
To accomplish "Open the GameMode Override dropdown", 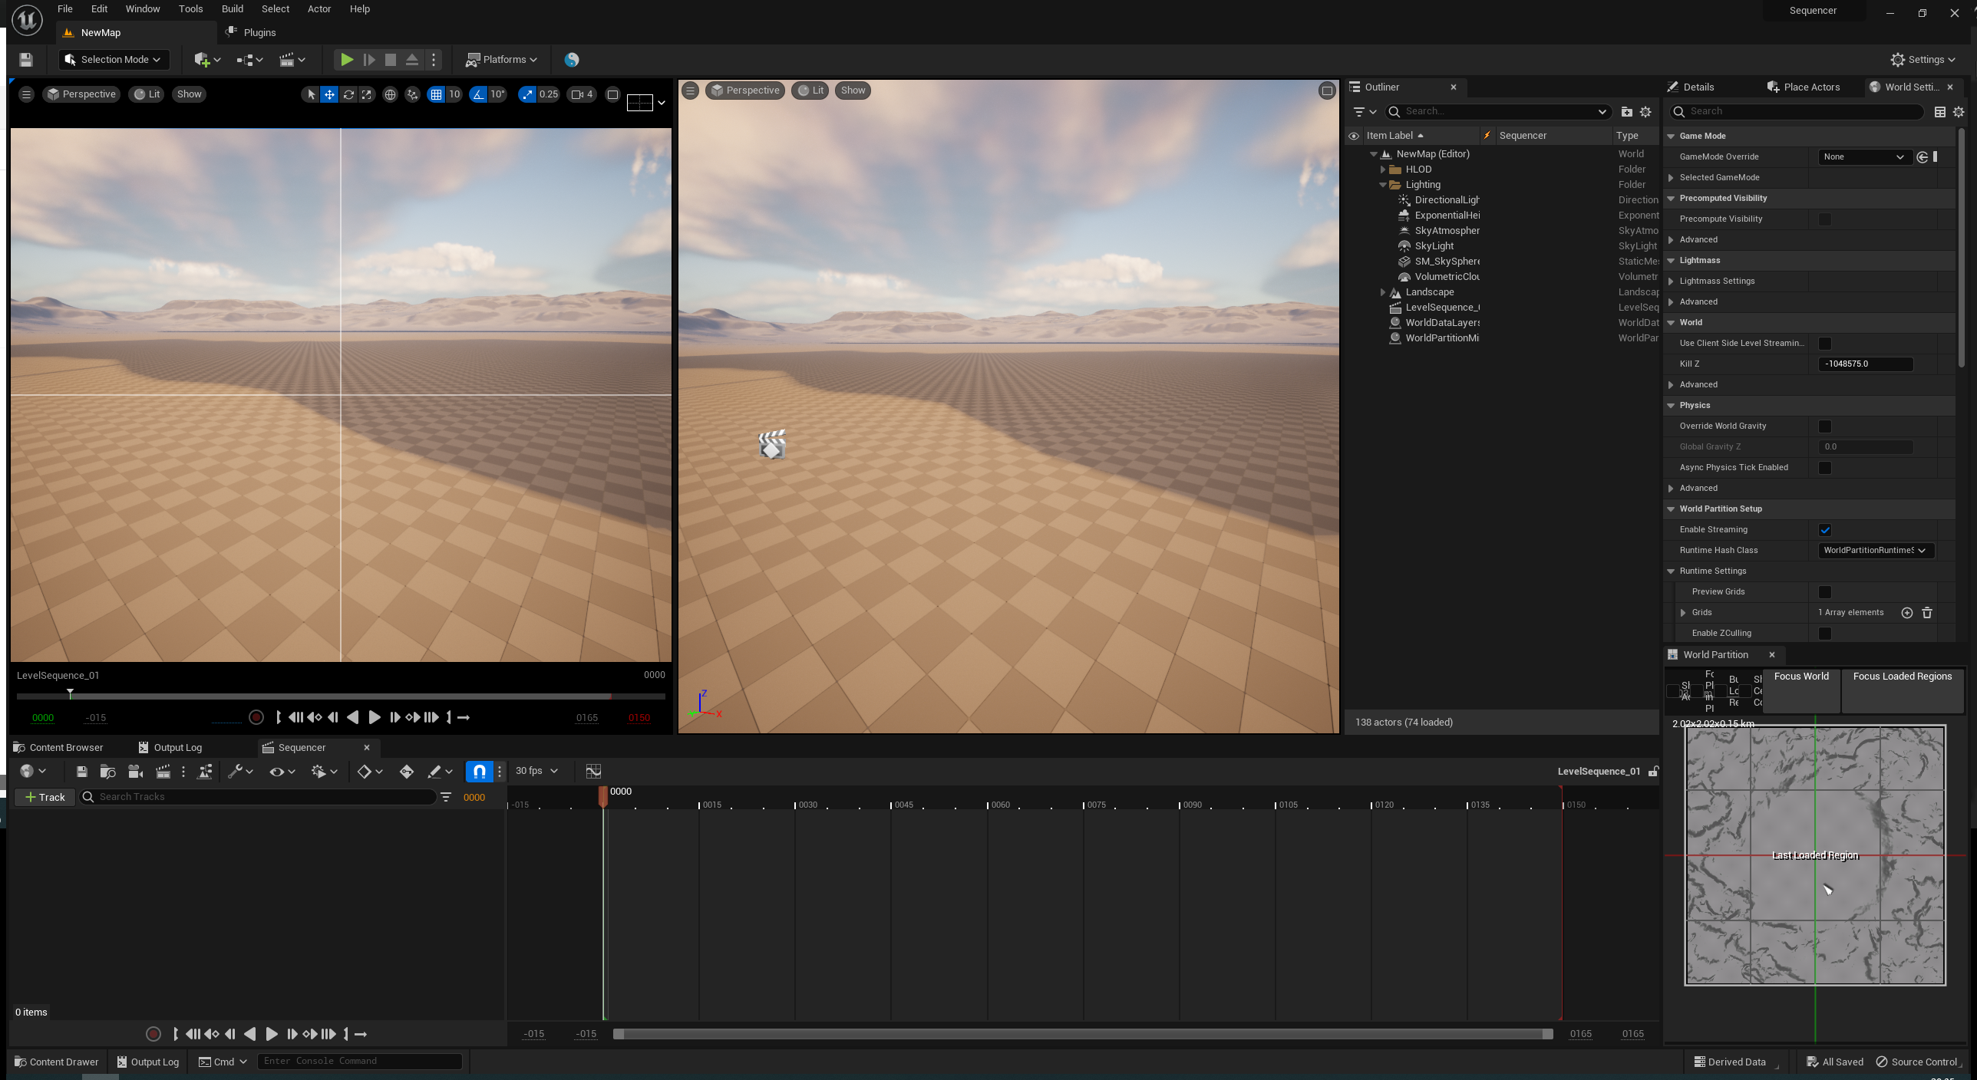I will tap(1864, 157).
